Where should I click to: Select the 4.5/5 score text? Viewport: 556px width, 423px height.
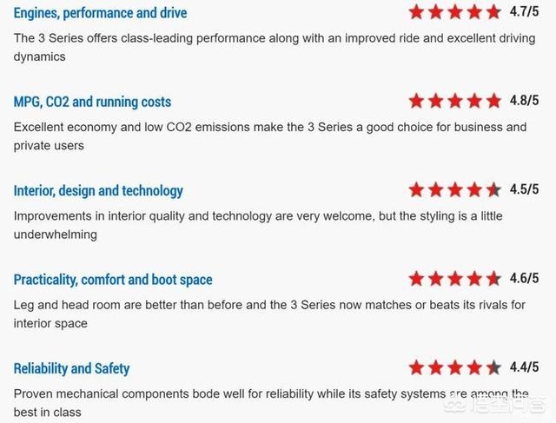(524, 189)
